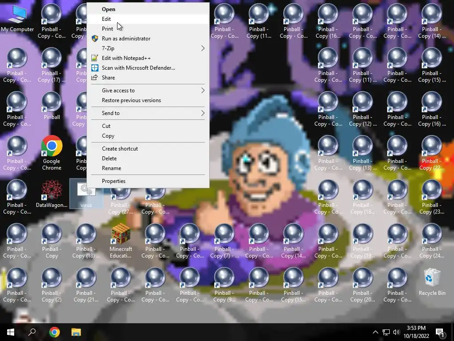Select the Pinball - Copy (22 shortcut
The width and height of the screenshot is (454, 341).
432,153
